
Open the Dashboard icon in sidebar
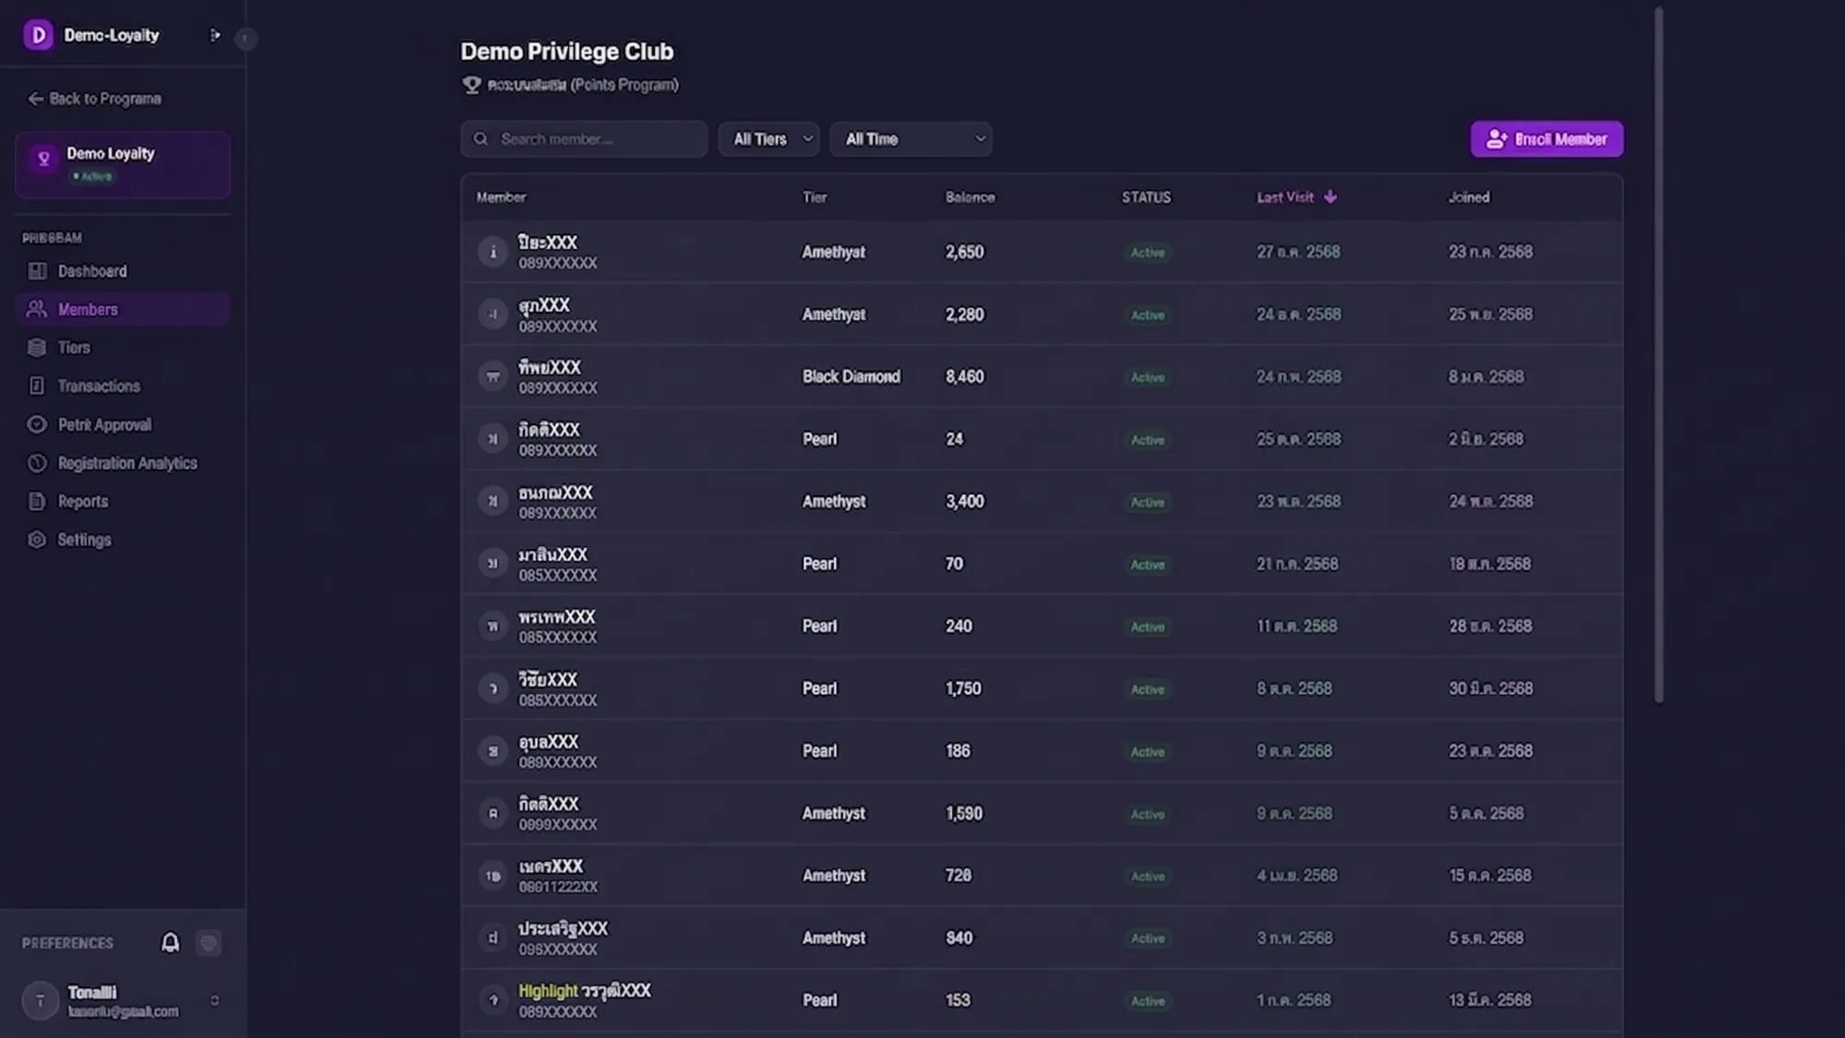(37, 271)
